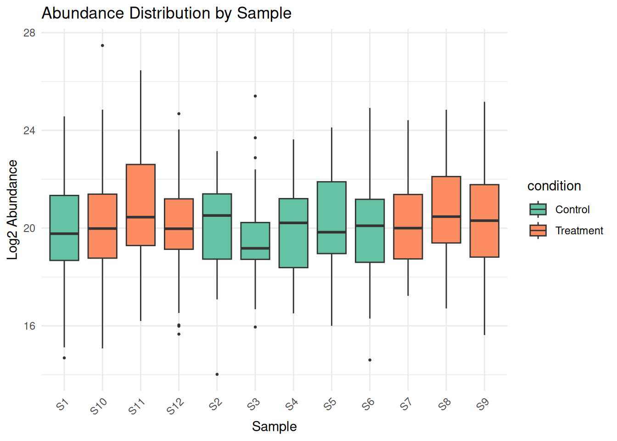Click the Treatment legend color swatch
Viewport: 617px width, 441px height.
[538, 231]
